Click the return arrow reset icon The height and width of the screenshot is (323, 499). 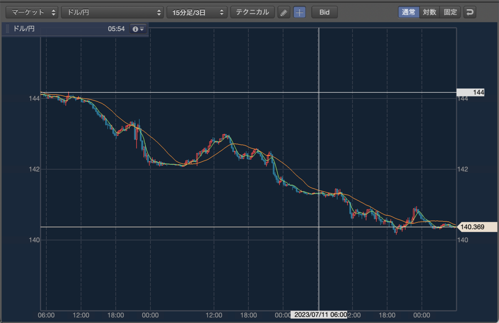(x=470, y=12)
